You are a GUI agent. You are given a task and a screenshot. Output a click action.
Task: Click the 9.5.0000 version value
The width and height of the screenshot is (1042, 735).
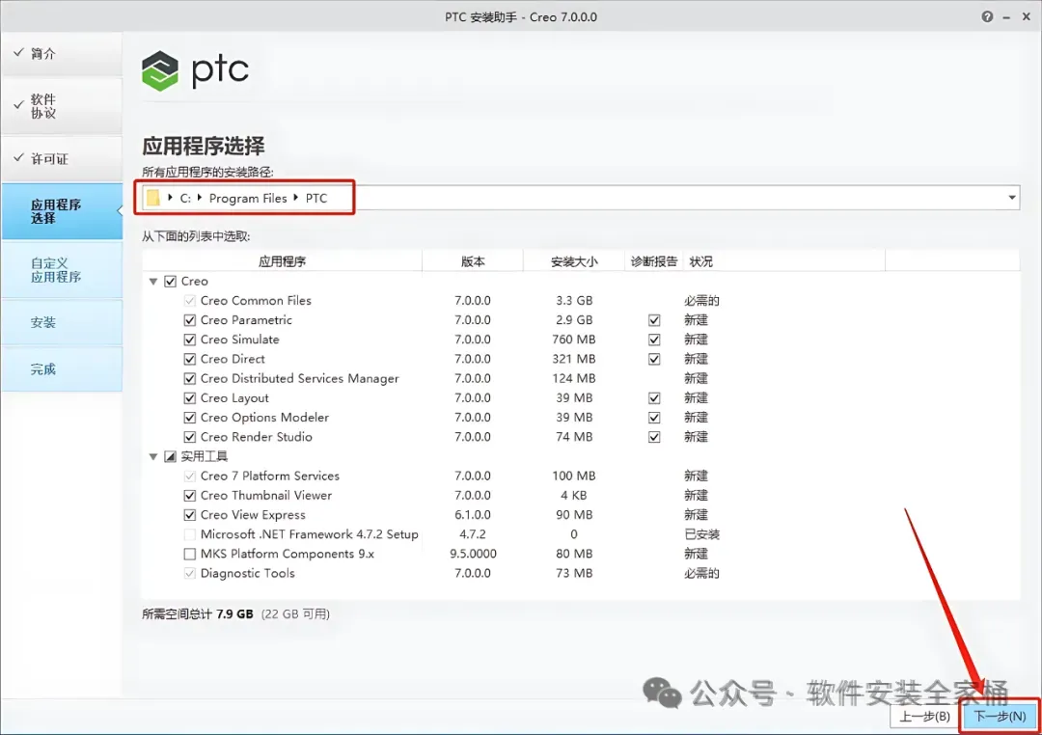(x=473, y=554)
